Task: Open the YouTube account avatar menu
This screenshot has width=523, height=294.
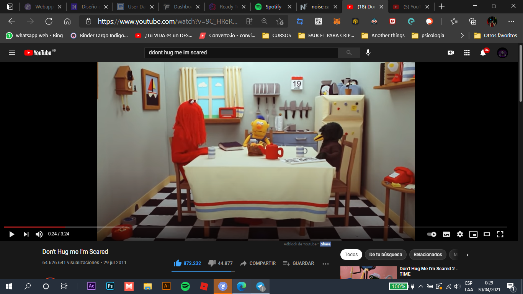Action: [x=502, y=53]
